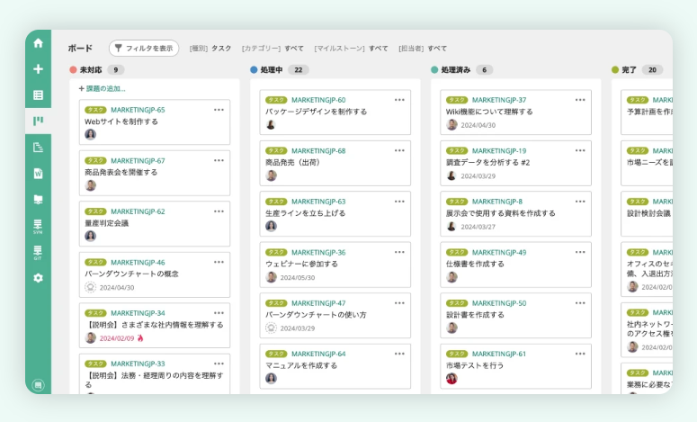Click assignee avatar on Webサイトを制作する card
This screenshot has height=422, width=697.
[x=90, y=134]
